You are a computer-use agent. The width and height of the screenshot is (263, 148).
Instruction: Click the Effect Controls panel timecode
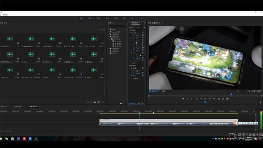pos(132,103)
